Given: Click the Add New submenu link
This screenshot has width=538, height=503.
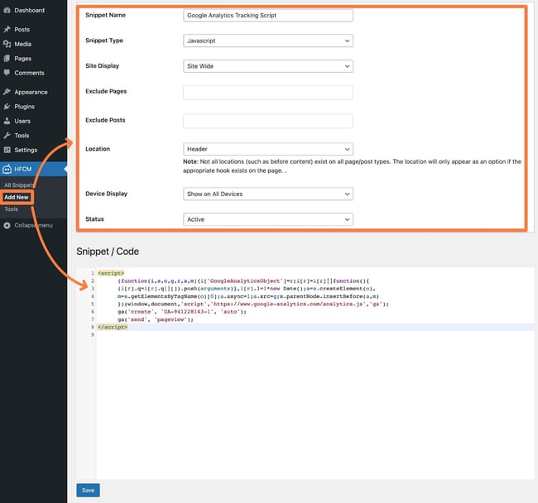Looking at the screenshot, I should 17,197.
